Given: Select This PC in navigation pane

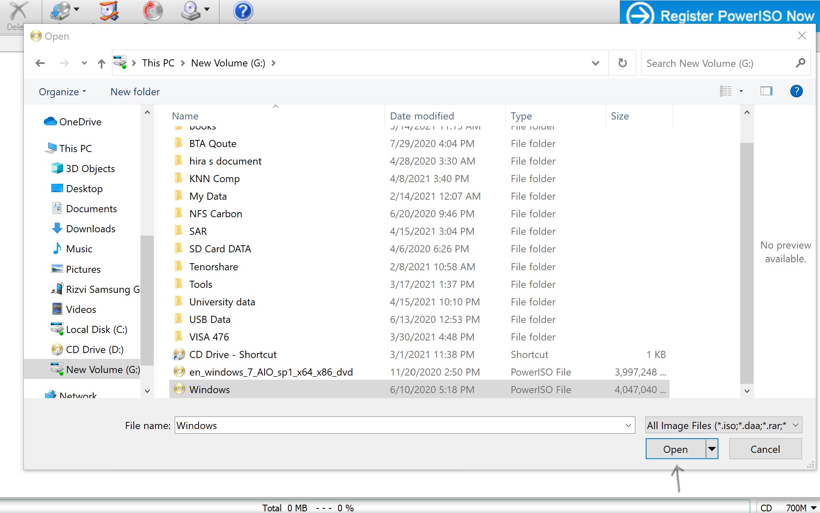Looking at the screenshot, I should (x=69, y=149).
